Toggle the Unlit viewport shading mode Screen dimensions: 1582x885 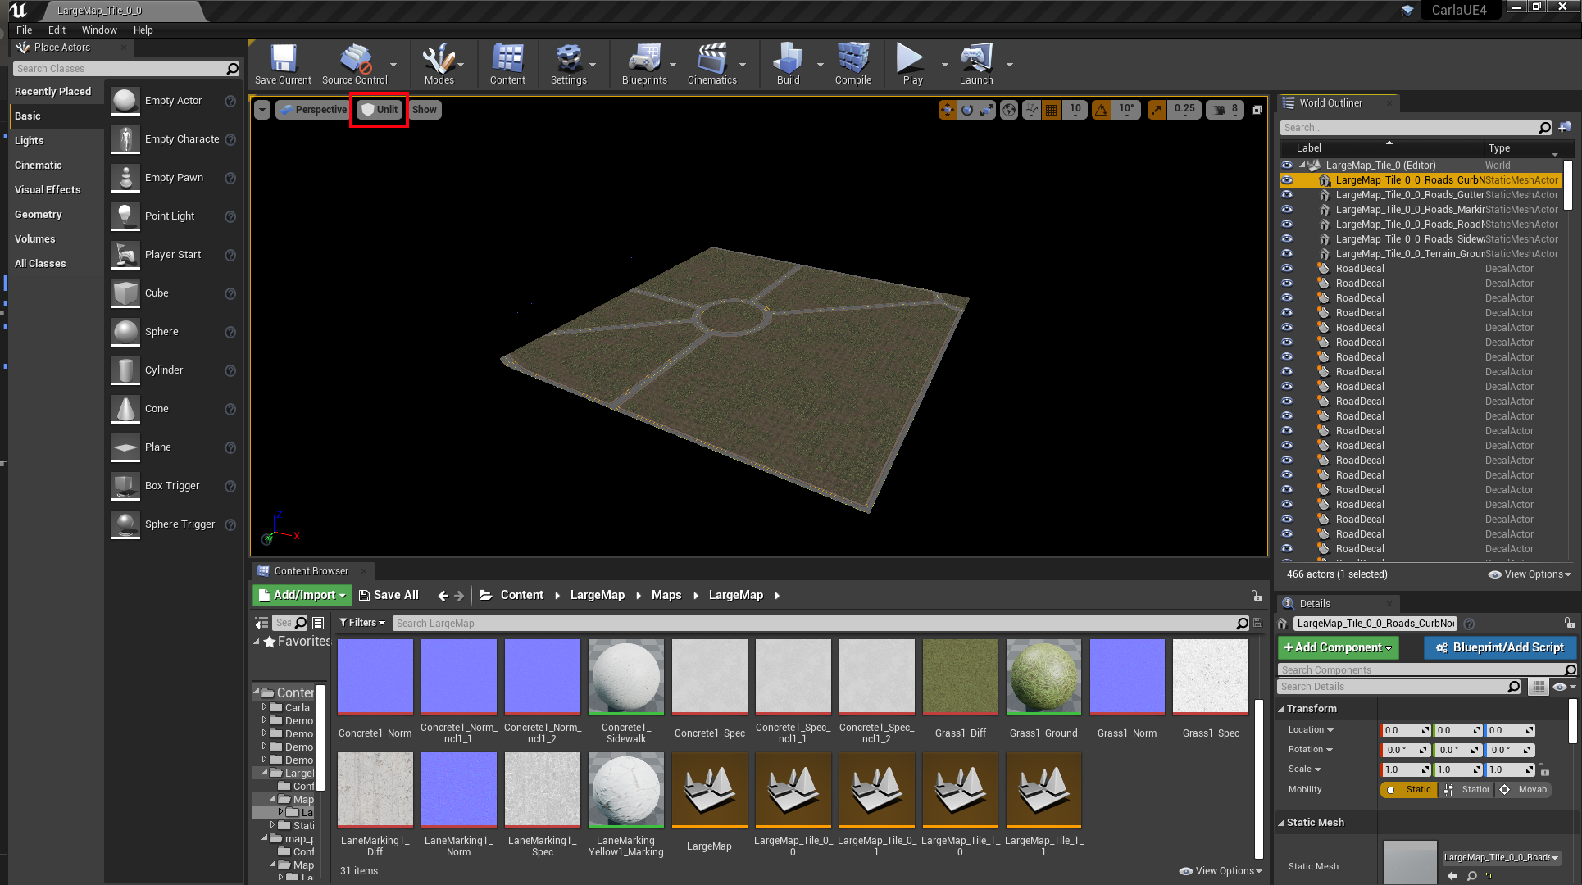coord(380,109)
